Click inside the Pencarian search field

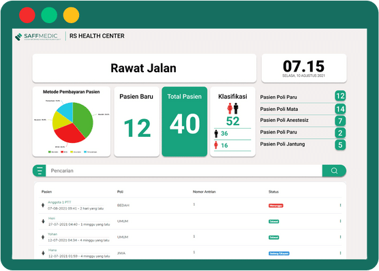point(184,171)
